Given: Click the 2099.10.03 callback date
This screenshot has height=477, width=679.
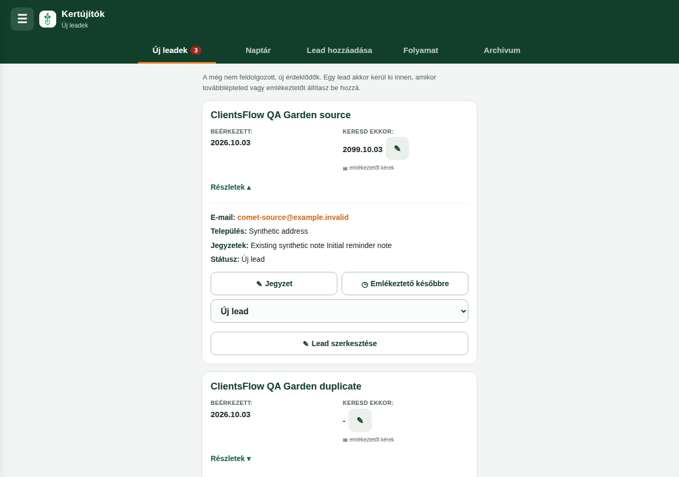Looking at the screenshot, I should [362, 149].
